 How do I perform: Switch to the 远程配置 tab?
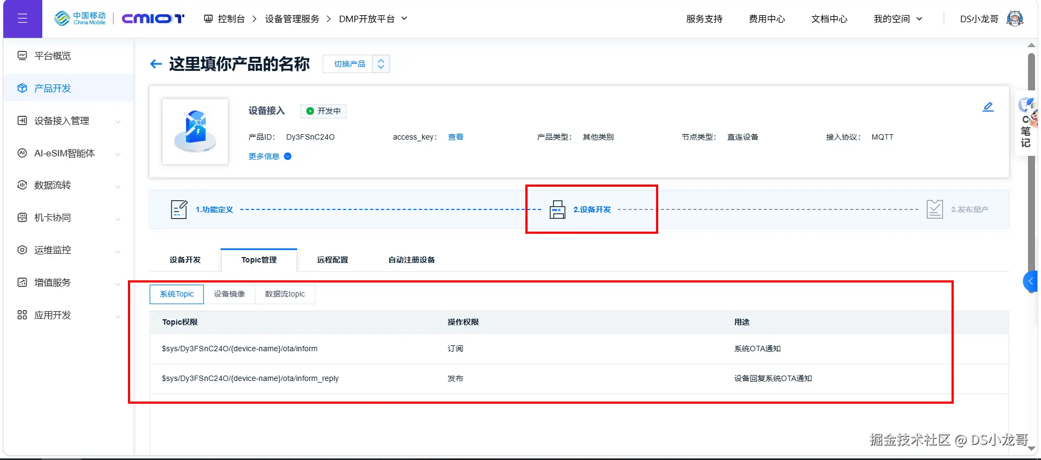(332, 260)
